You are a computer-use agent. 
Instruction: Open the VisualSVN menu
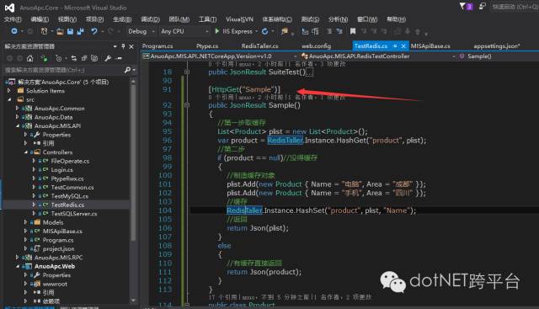239,19
